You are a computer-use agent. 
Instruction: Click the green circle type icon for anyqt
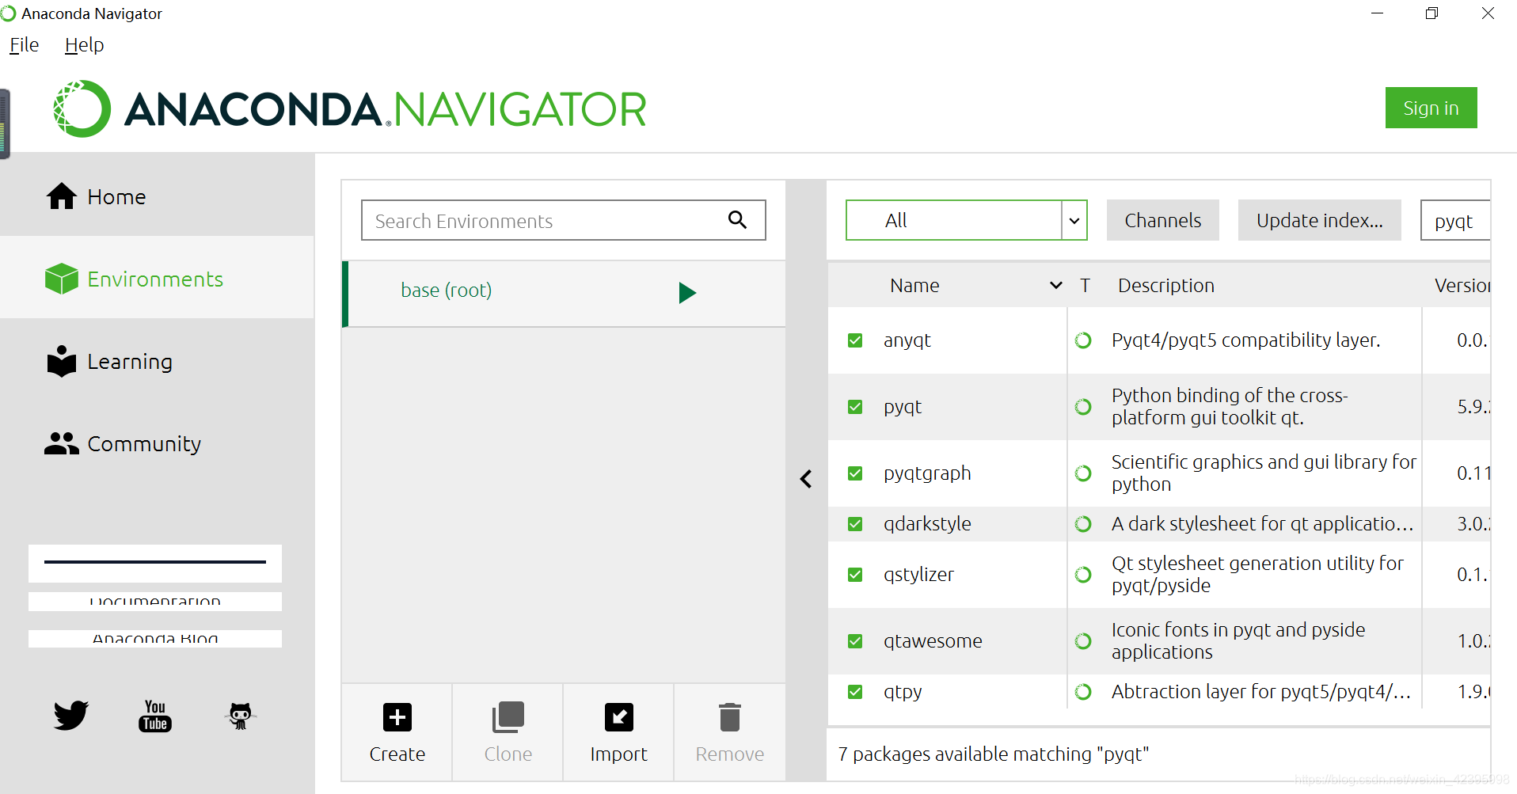(x=1083, y=340)
